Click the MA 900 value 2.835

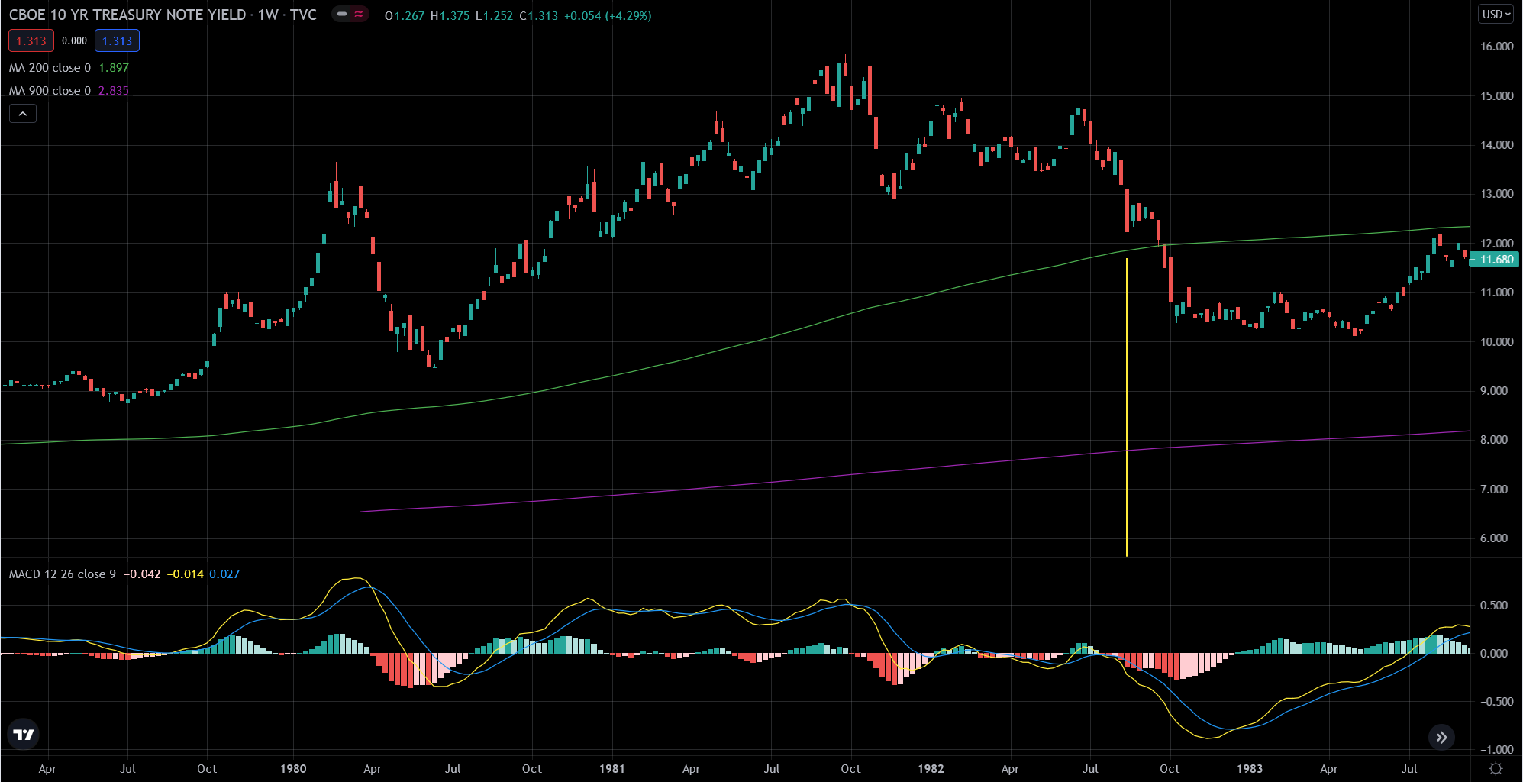[114, 91]
